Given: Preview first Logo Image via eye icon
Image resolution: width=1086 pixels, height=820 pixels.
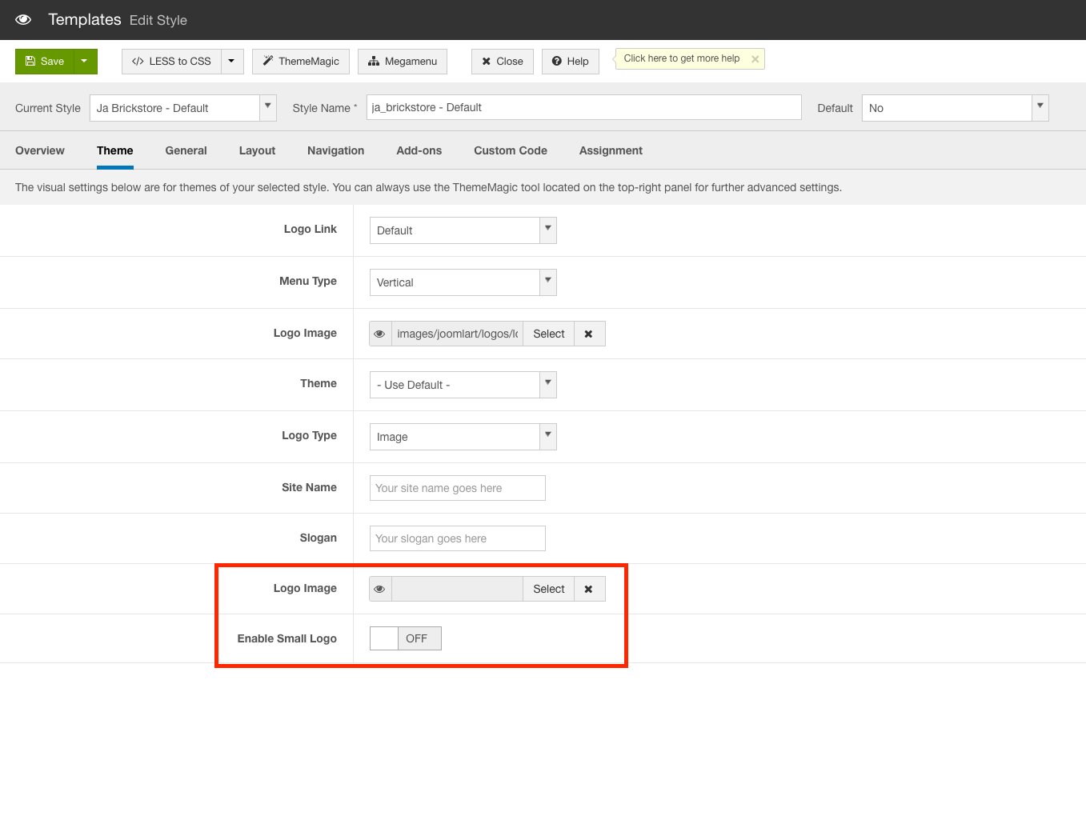Looking at the screenshot, I should [380, 334].
